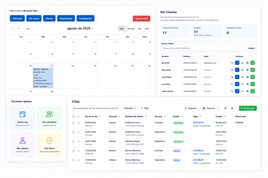
Task: Focus the Buscar cliente search field
Action: (x=203, y=48)
